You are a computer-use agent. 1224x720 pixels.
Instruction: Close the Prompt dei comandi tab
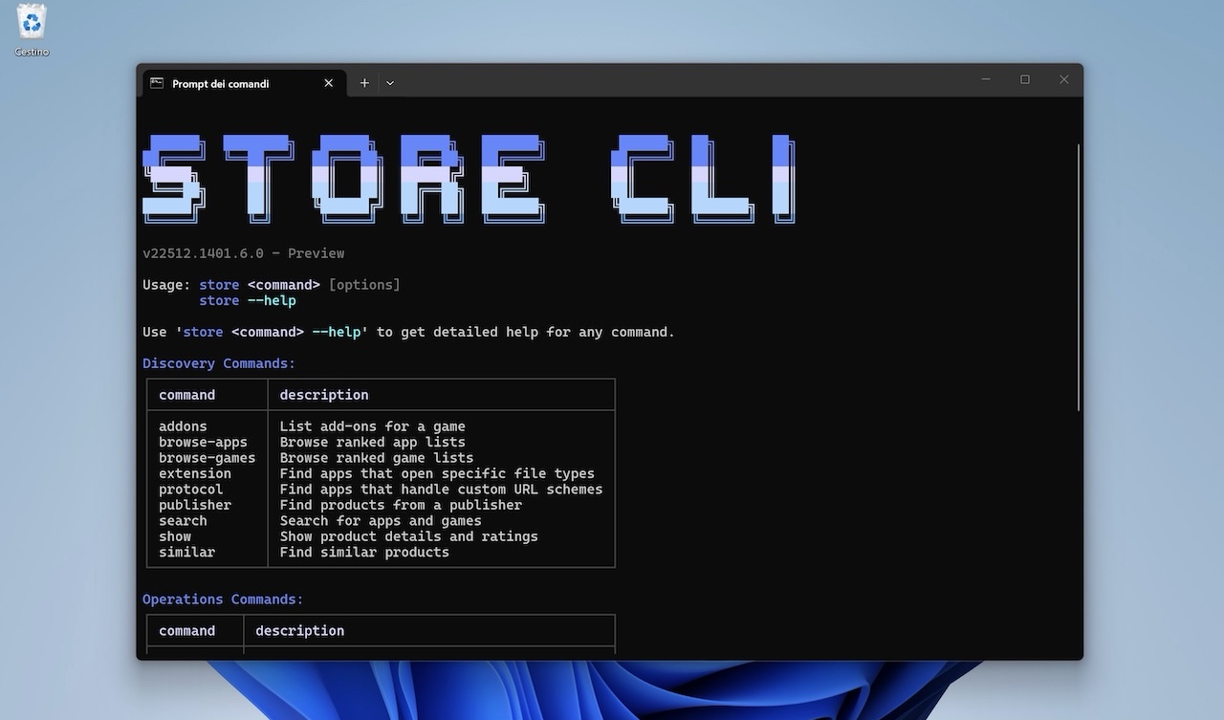coord(329,83)
